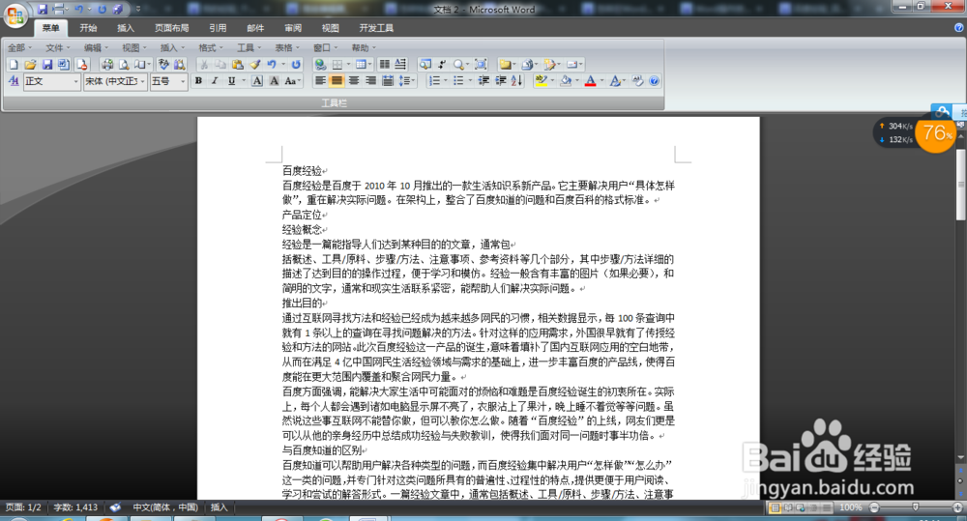This screenshot has width=967, height=521.
Task: Toggle justified alignment (highlighted)
Action: click(337, 81)
